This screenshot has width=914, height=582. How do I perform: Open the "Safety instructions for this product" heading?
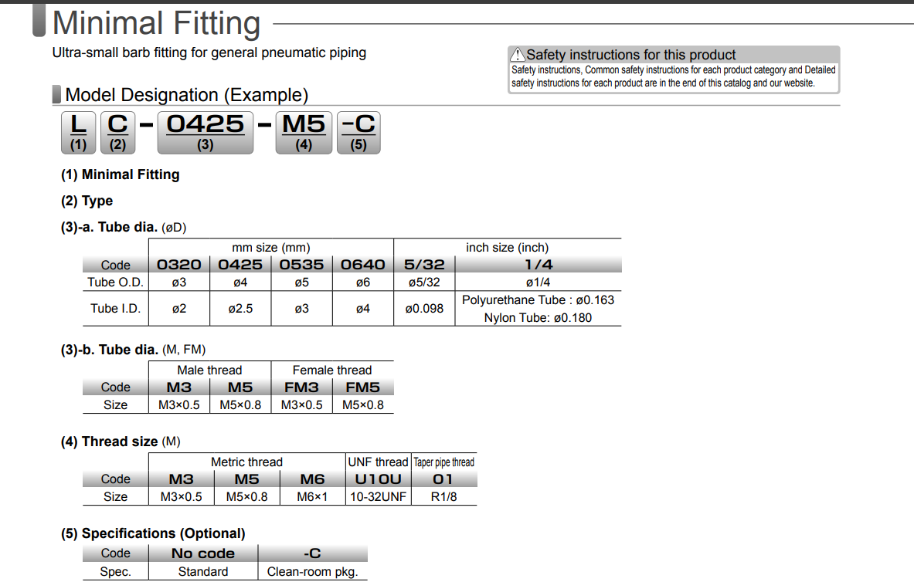[630, 55]
